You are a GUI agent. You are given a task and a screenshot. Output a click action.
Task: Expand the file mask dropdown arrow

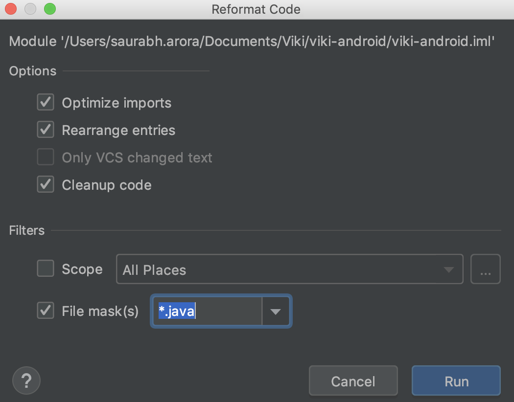[x=275, y=312]
